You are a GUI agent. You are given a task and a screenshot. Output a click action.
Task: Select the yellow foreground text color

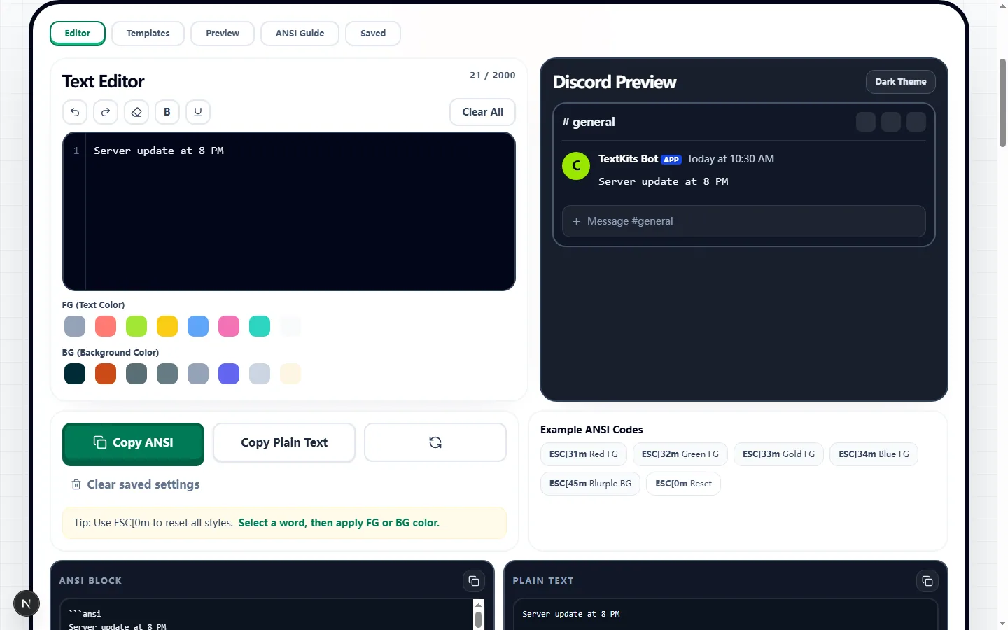[x=167, y=326]
